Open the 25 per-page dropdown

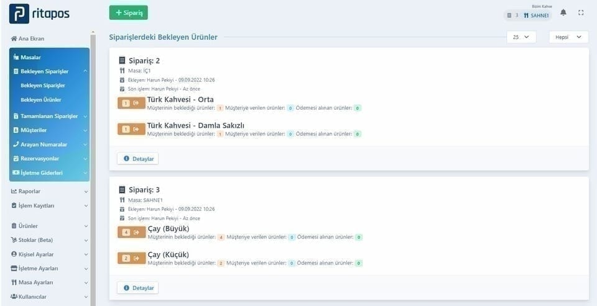point(521,37)
